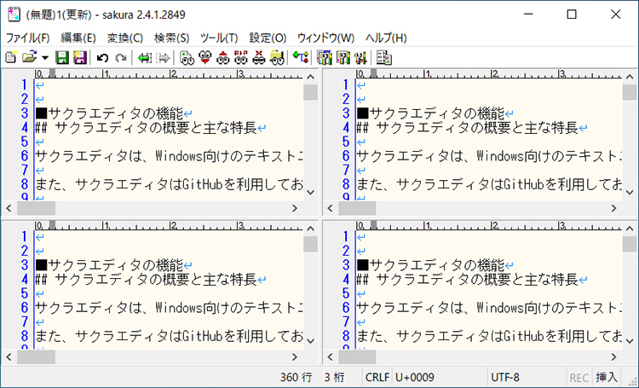Find previous with the up-arrow eyes icon
639x388 pixels.
tap(223, 57)
